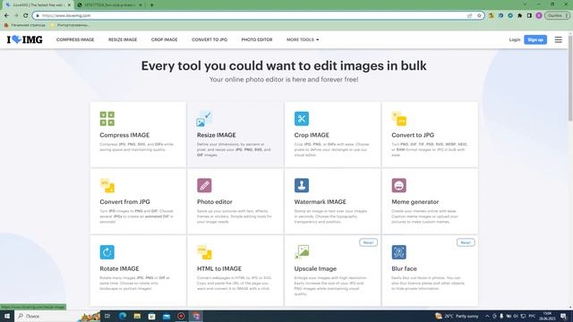Open Microsoft Edge from taskbar
The image size is (573, 322).
coord(122,316)
